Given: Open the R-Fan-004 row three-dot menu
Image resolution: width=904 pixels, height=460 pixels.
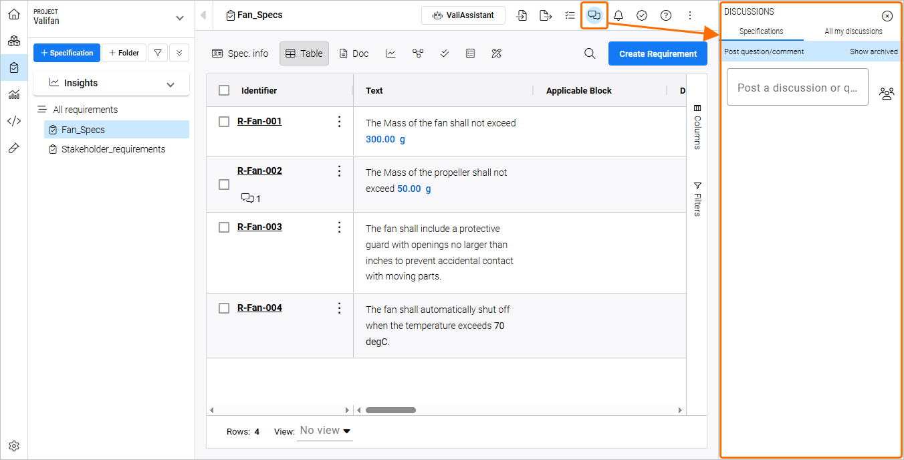Looking at the screenshot, I should [339, 308].
